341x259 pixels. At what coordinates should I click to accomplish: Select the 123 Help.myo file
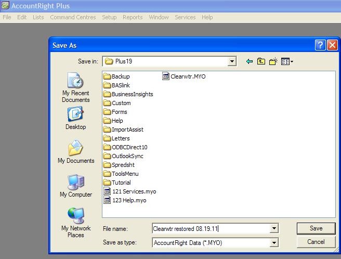[125, 200]
